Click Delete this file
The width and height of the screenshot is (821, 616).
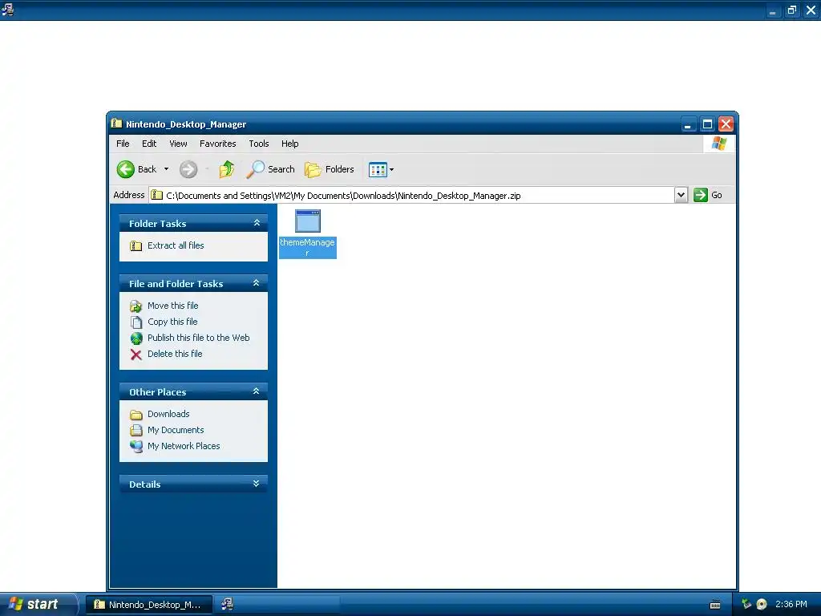tap(174, 354)
